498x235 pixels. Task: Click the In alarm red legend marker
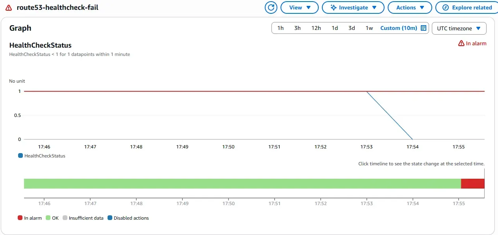(19, 218)
